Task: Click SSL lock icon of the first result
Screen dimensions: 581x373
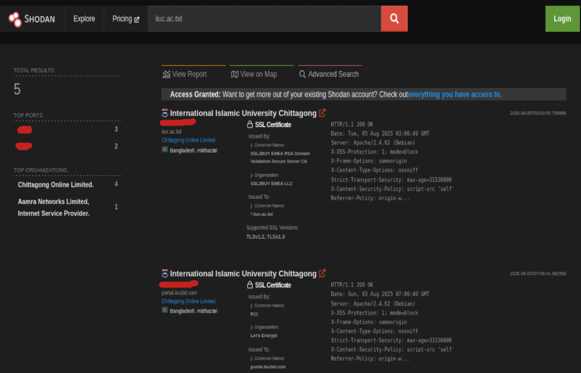Action: [250, 124]
